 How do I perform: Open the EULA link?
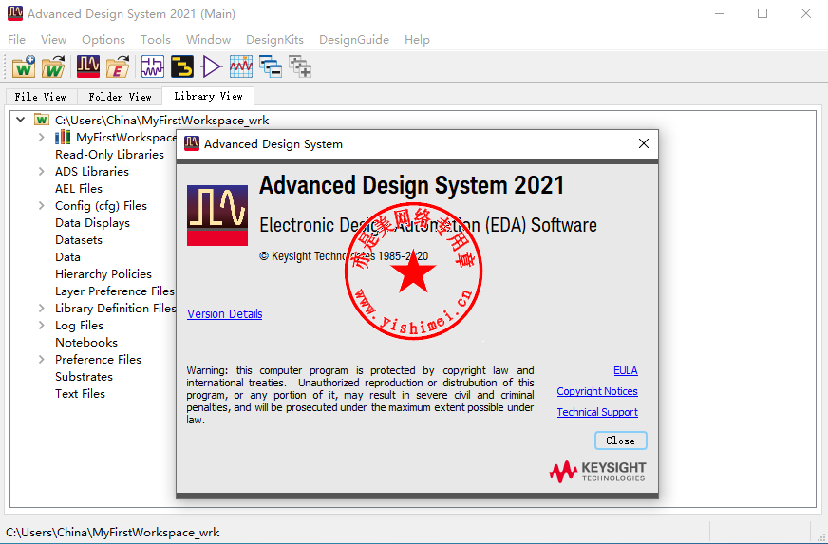click(626, 371)
